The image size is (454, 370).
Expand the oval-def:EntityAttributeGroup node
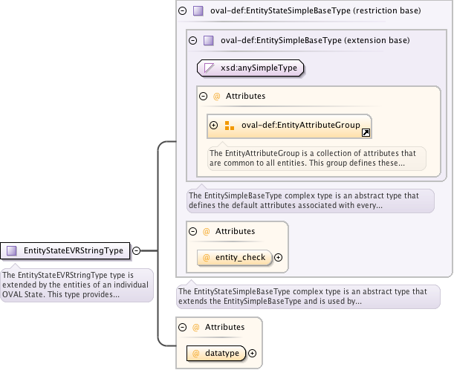click(214, 125)
